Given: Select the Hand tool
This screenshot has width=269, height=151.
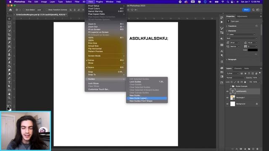Looking at the screenshot, I should (x=9, y=94).
